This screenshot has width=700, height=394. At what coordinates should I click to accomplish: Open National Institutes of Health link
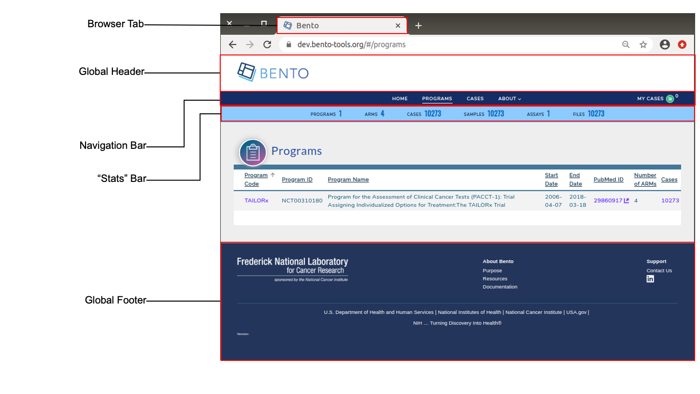click(x=470, y=312)
